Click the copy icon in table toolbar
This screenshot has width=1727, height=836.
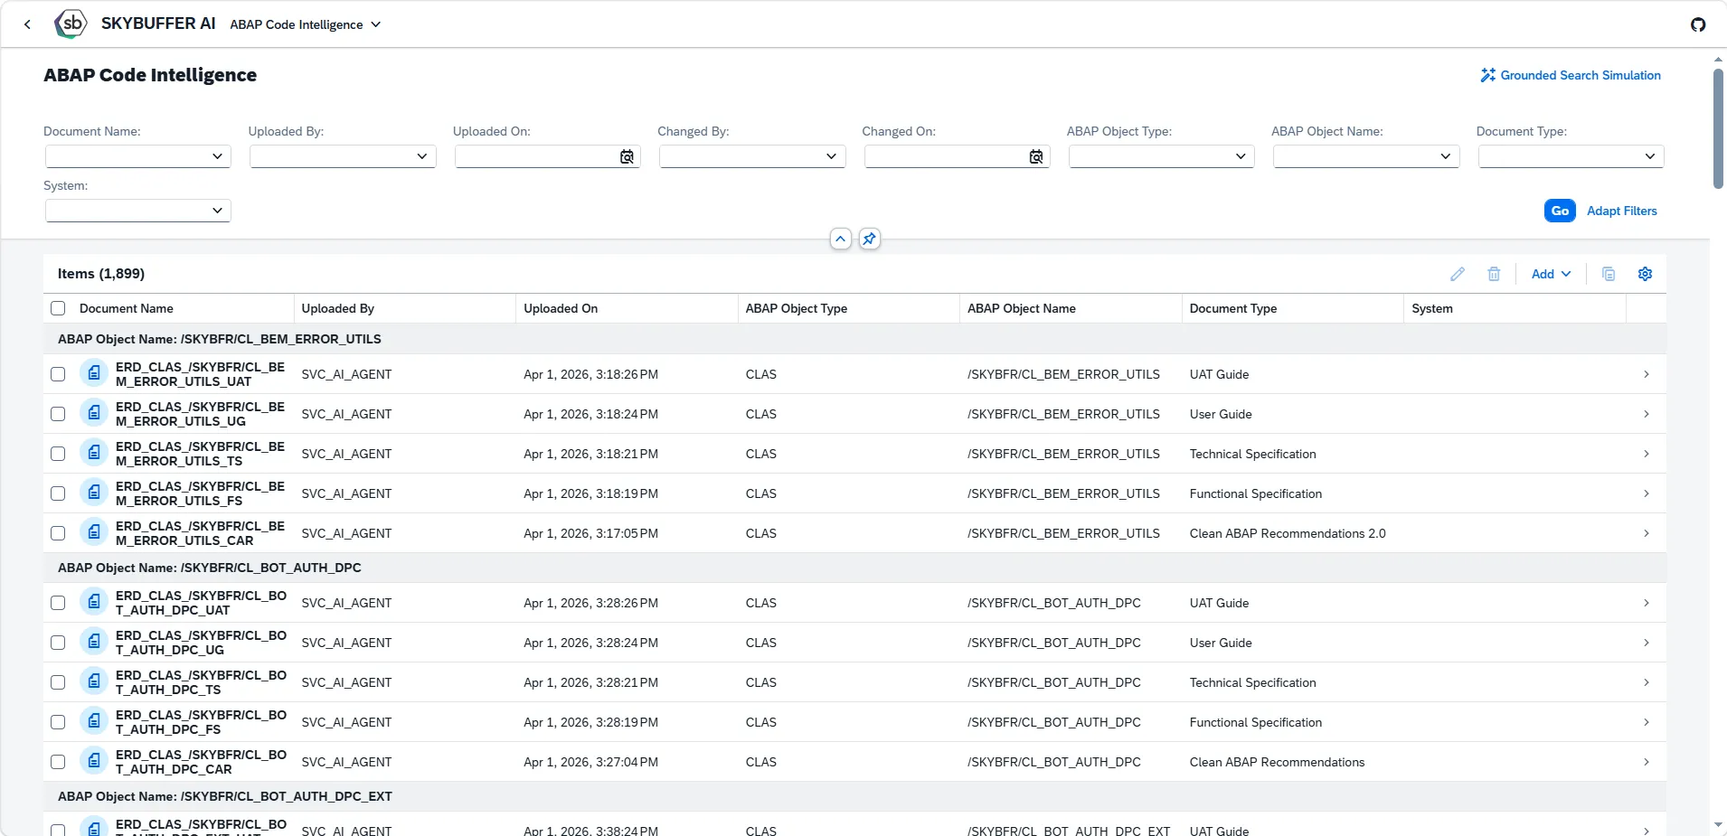(x=1609, y=274)
